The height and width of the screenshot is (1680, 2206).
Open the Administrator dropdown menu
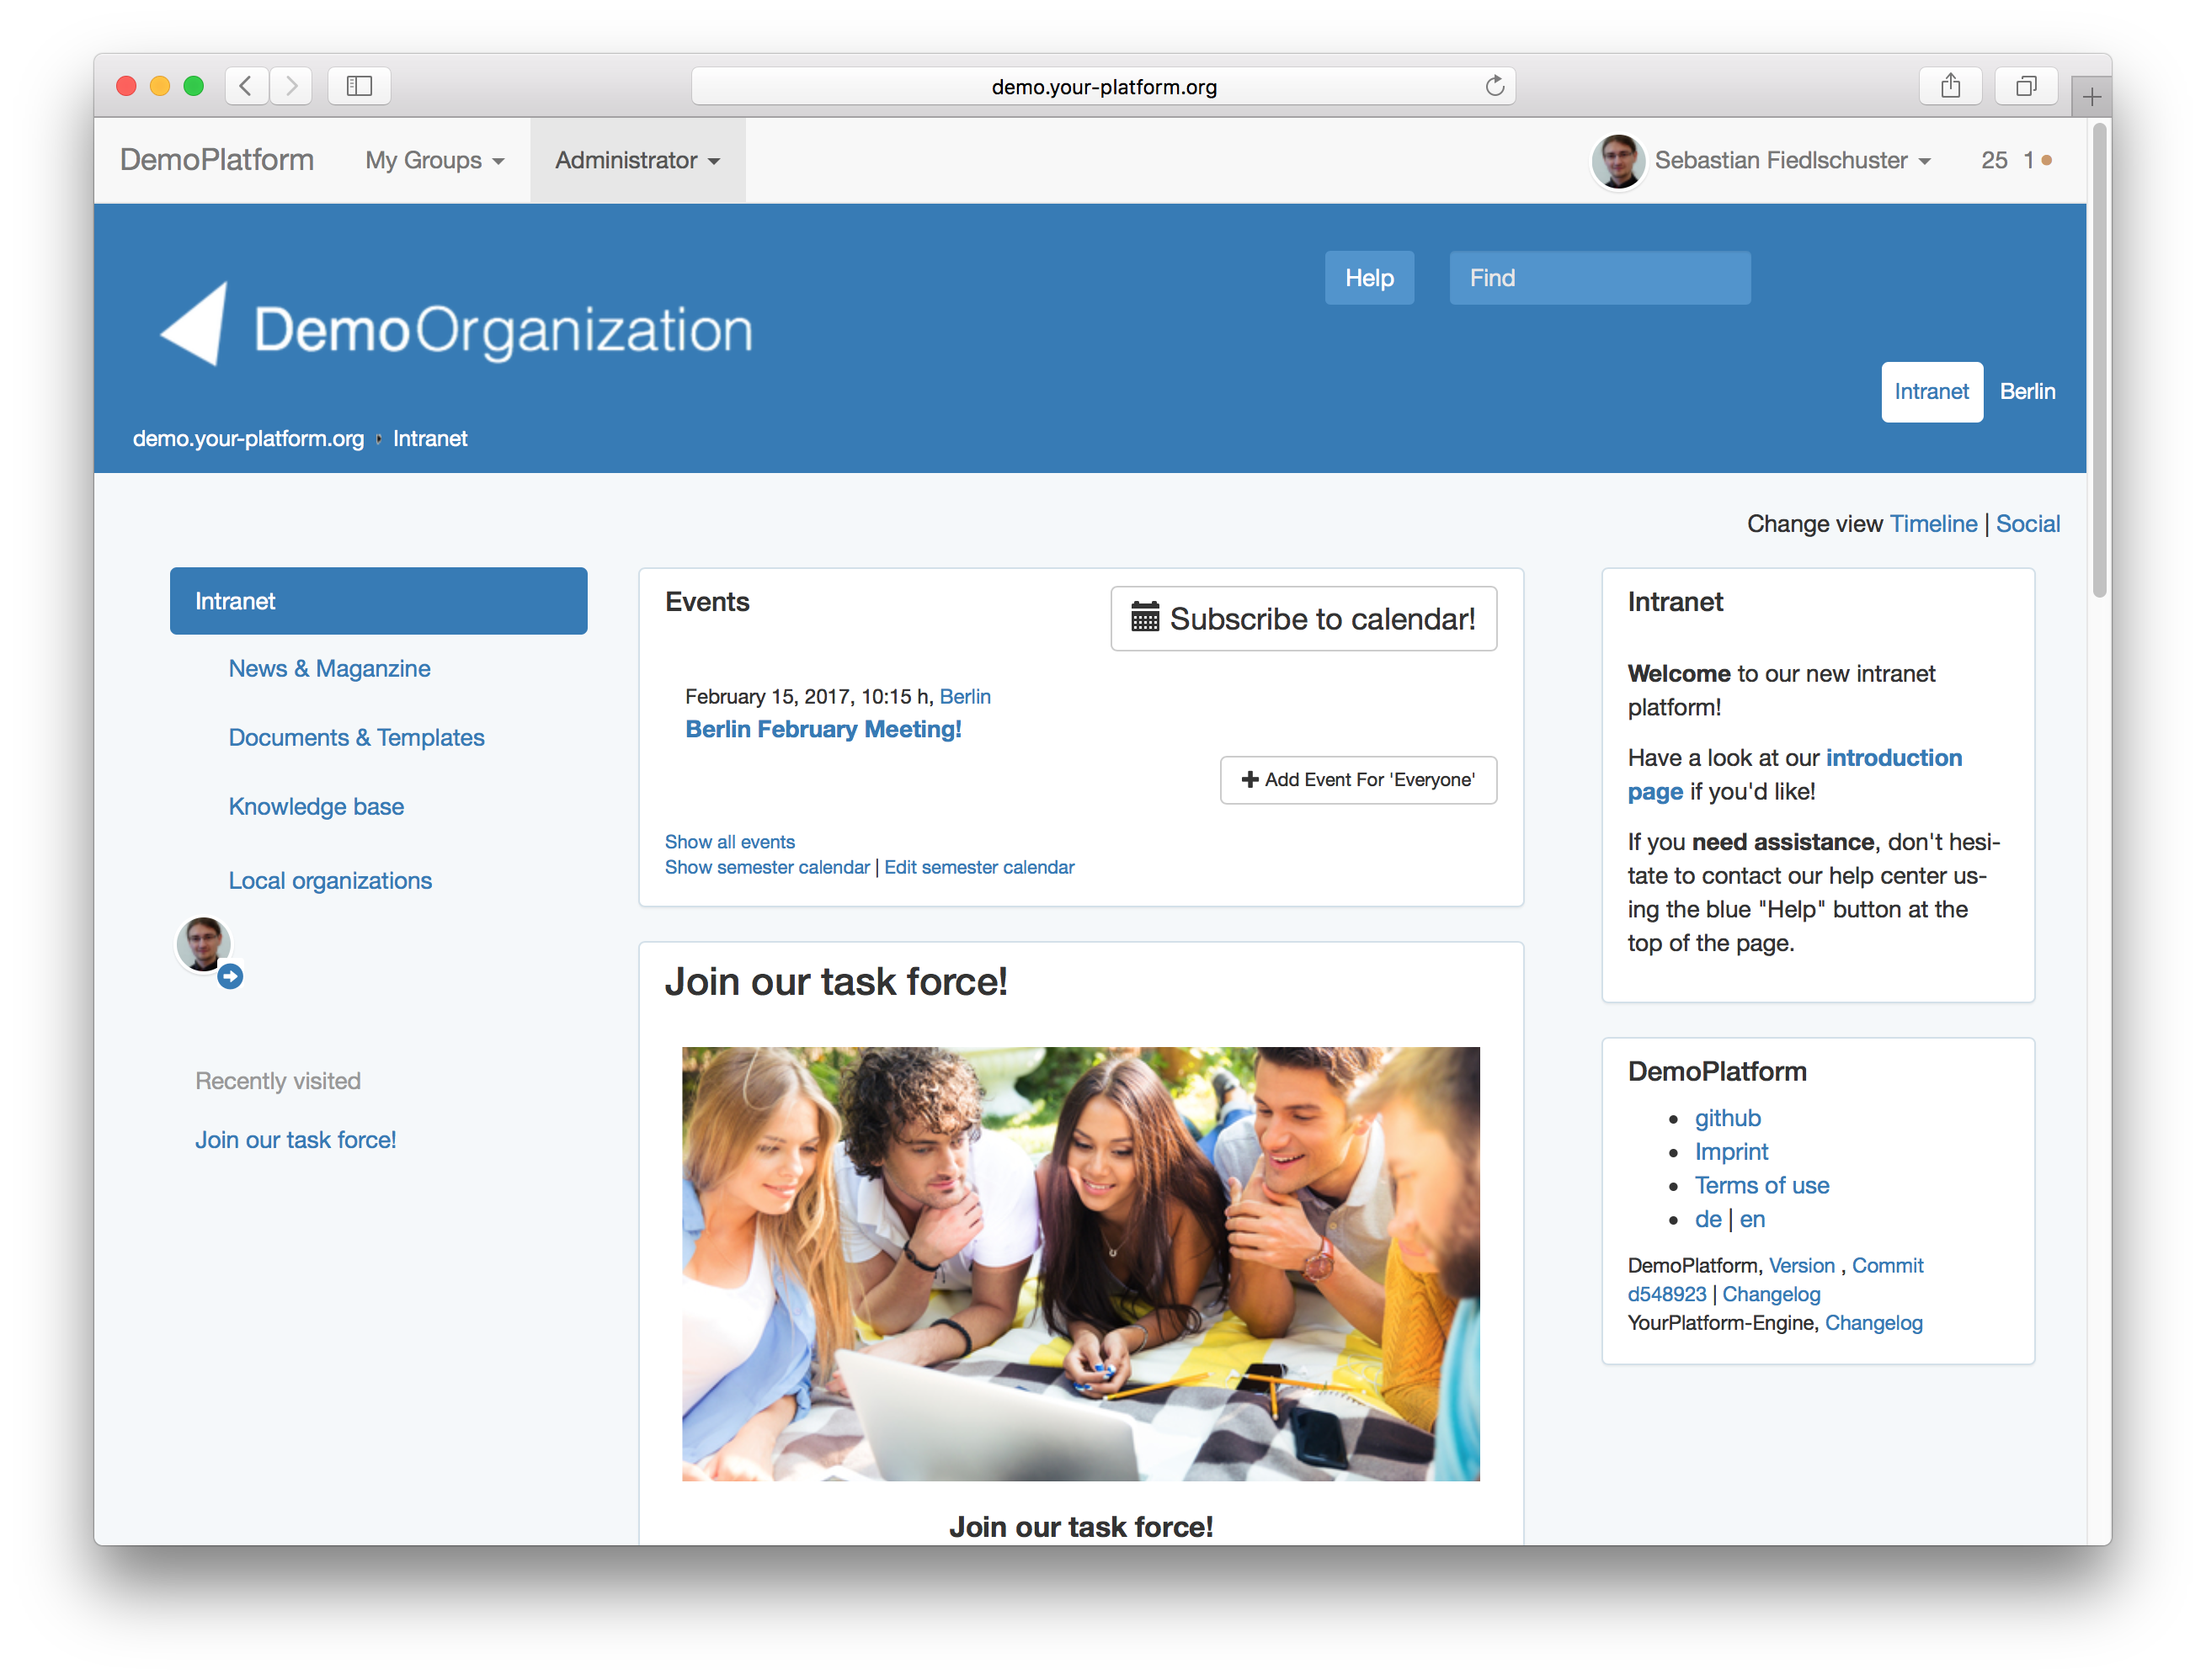pyautogui.click(x=637, y=161)
